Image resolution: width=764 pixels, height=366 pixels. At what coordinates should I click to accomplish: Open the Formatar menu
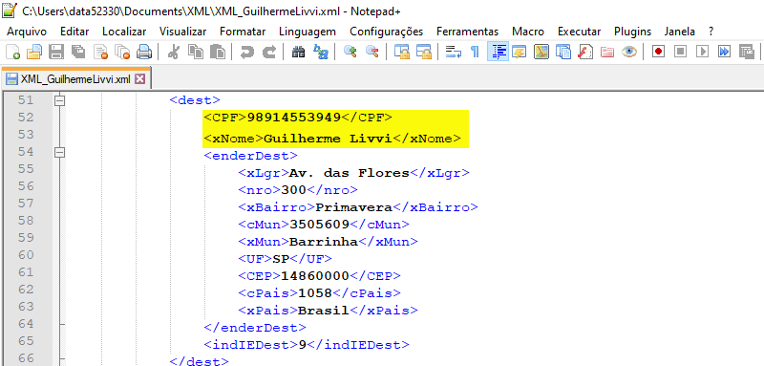[x=243, y=32]
